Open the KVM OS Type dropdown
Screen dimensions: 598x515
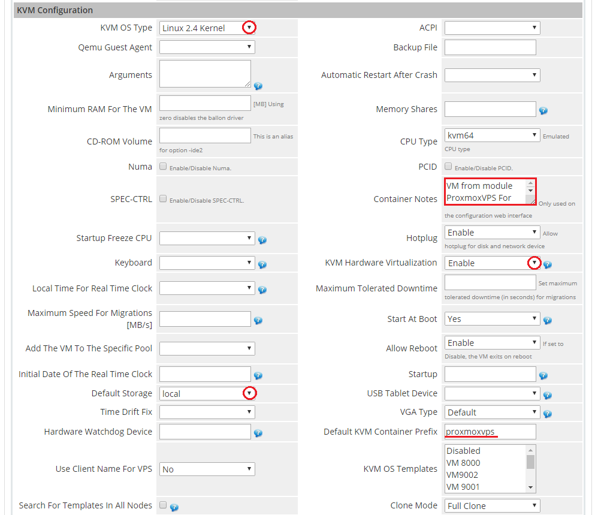point(207,28)
